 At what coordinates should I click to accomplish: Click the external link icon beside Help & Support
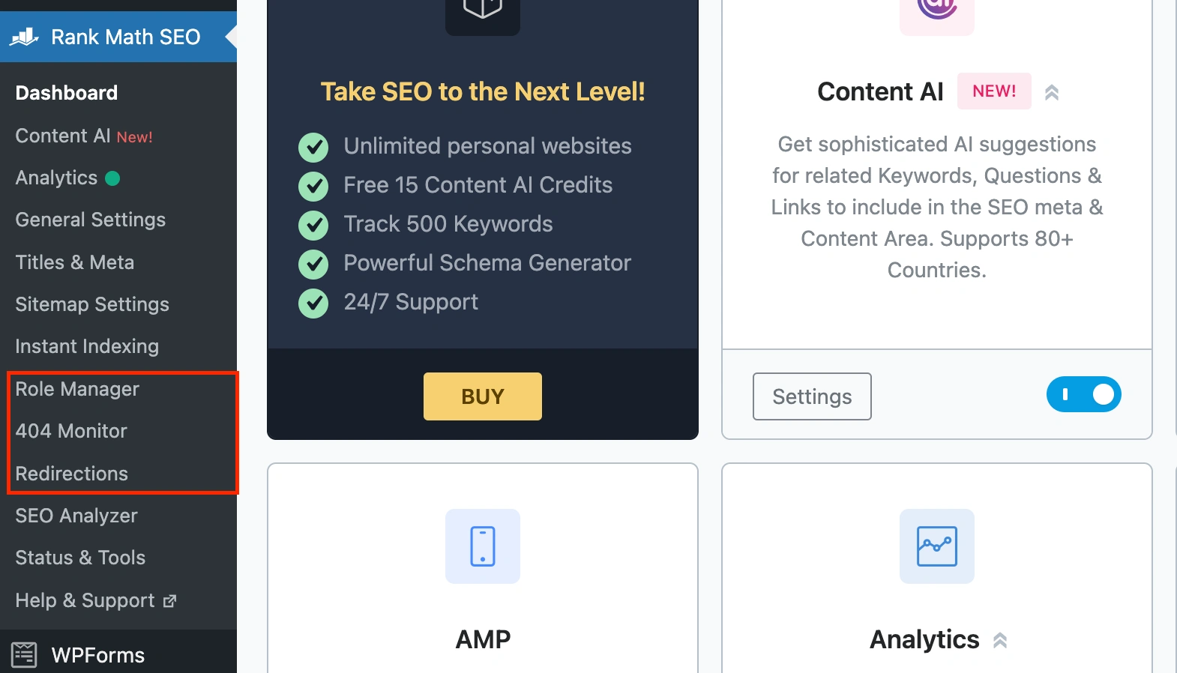pos(170,601)
